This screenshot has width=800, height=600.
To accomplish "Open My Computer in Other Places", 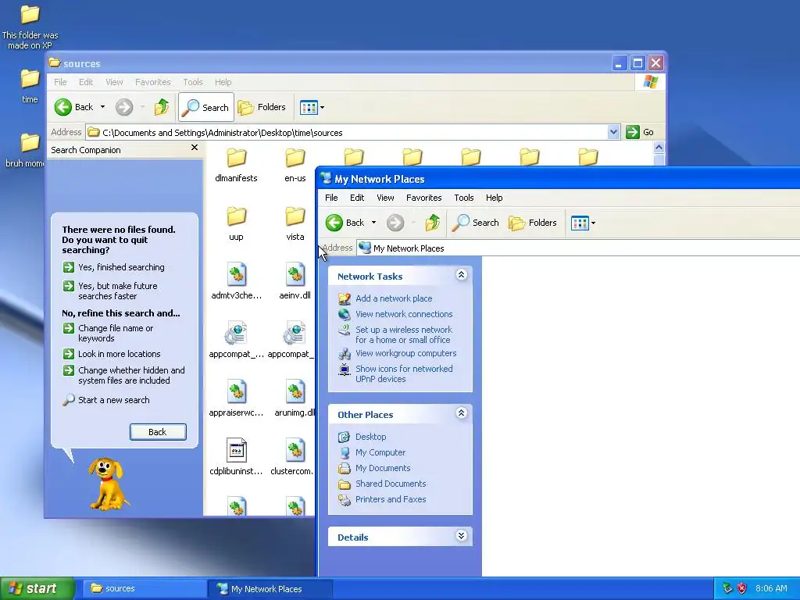I will click(380, 452).
